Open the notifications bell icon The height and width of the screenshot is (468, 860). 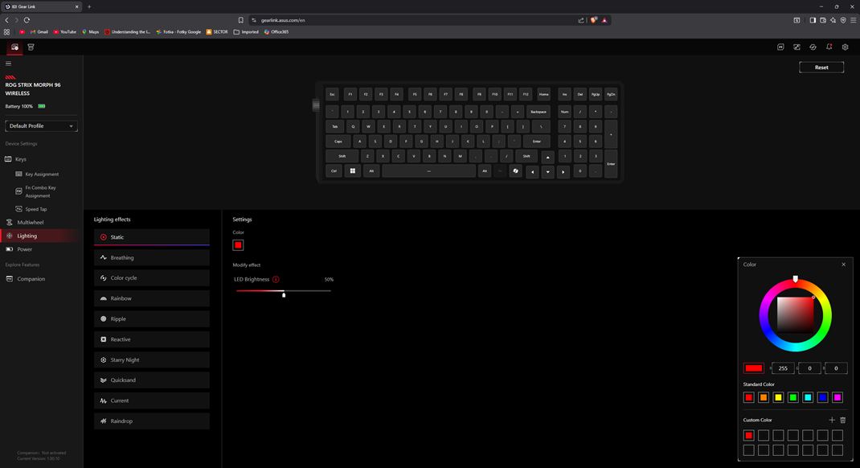[829, 47]
